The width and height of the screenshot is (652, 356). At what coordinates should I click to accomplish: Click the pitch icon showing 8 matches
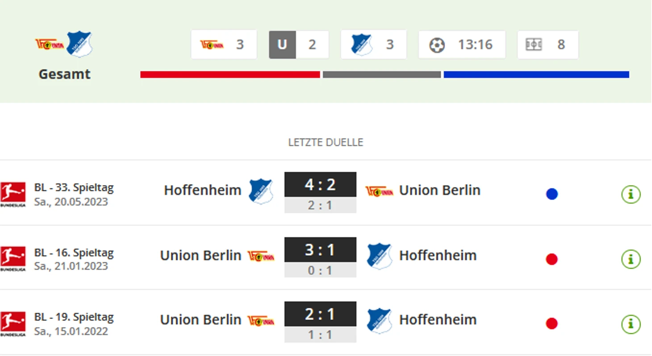534,45
